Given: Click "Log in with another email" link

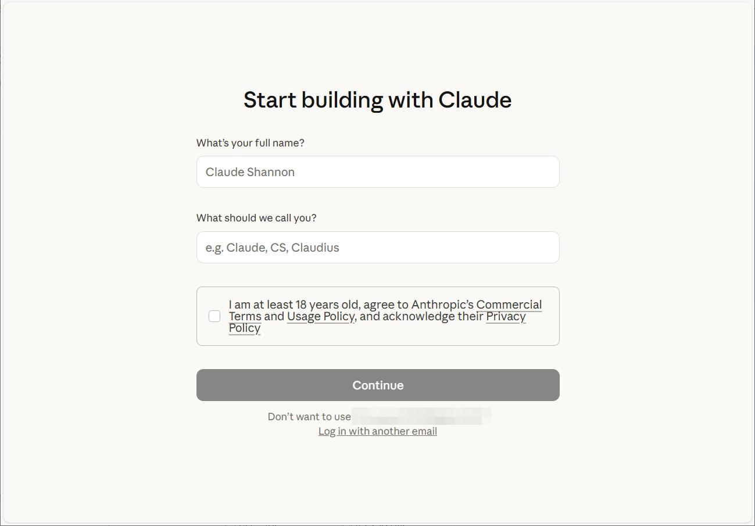Looking at the screenshot, I should tap(378, 431).
